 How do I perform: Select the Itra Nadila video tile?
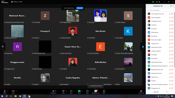pos(73,62)
